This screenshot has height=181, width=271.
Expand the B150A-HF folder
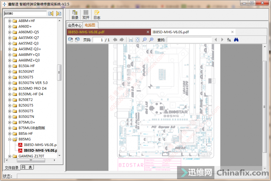tap(10, 66)
